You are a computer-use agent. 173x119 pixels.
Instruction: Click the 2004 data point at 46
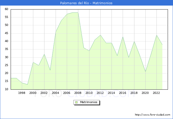[x=56, y=32]
